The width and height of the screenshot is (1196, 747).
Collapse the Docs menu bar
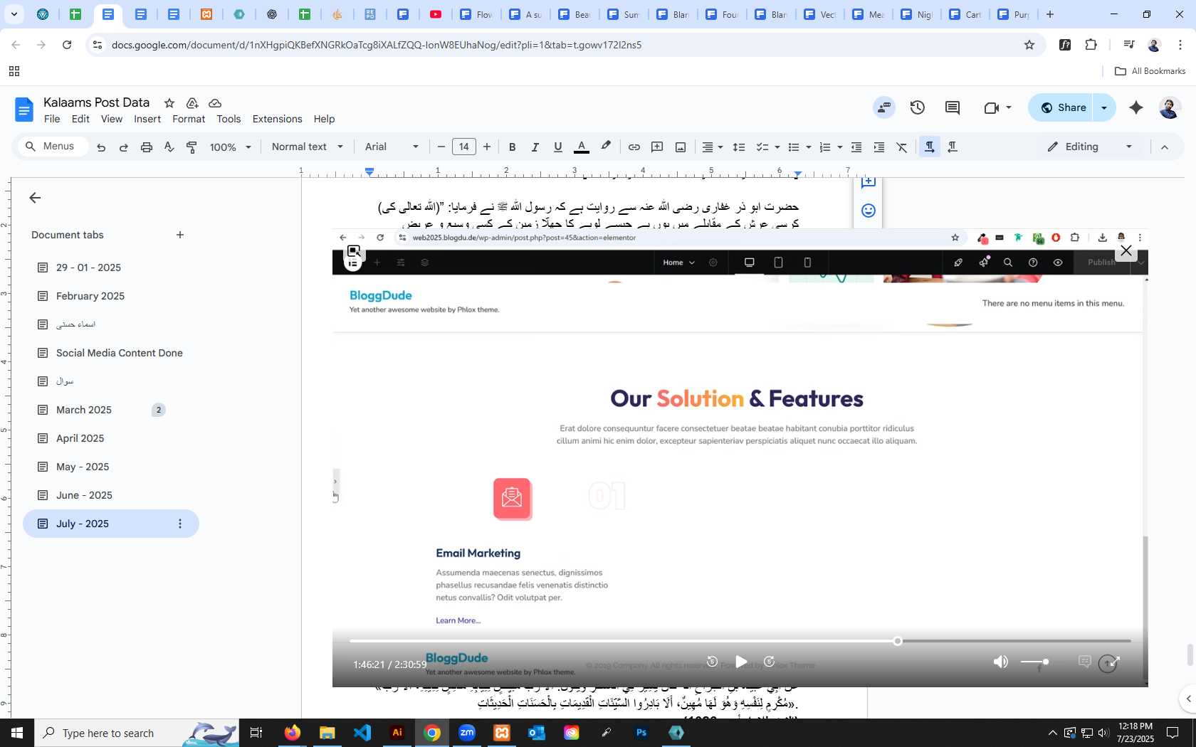[1165, 147]
